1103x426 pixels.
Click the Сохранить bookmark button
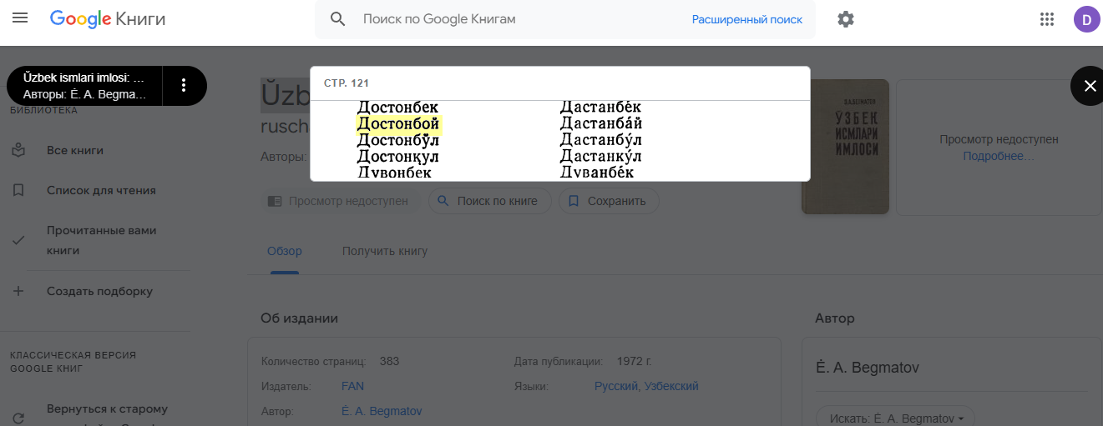click(x=608, y=201)
